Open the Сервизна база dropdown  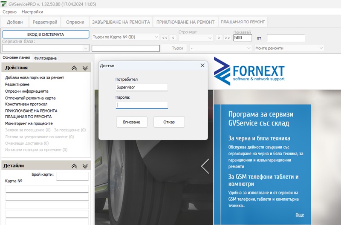coord(46,48)
